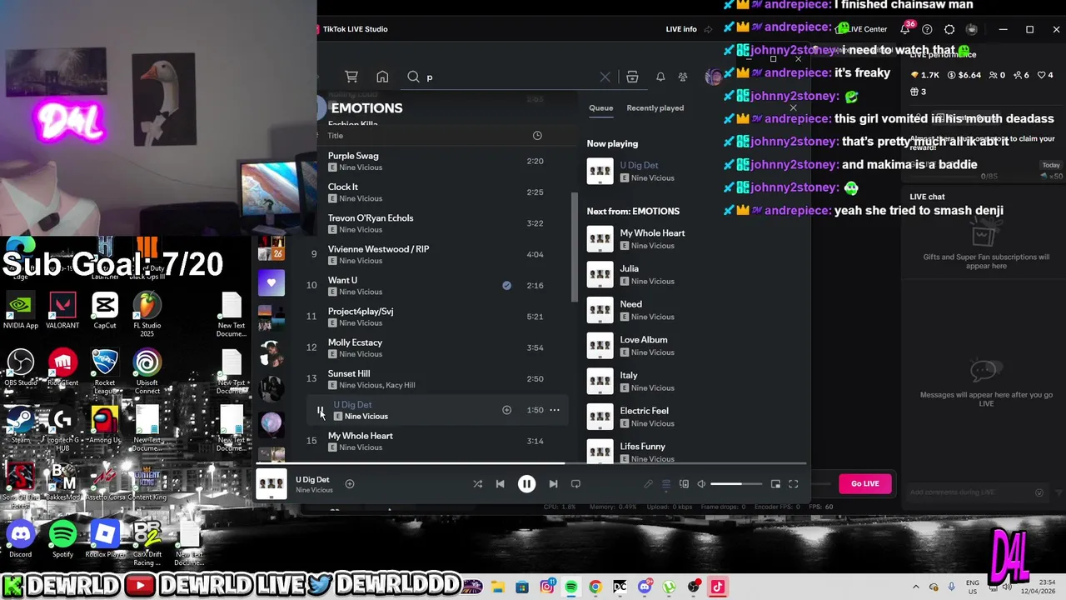Close the Spotify queue panel
The height and width of the screenshot is (600, 1066).
point(793,107)
